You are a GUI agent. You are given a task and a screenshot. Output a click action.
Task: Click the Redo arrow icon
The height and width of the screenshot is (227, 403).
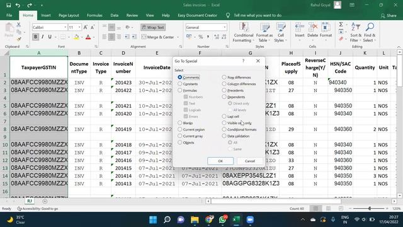pos(30,5)
